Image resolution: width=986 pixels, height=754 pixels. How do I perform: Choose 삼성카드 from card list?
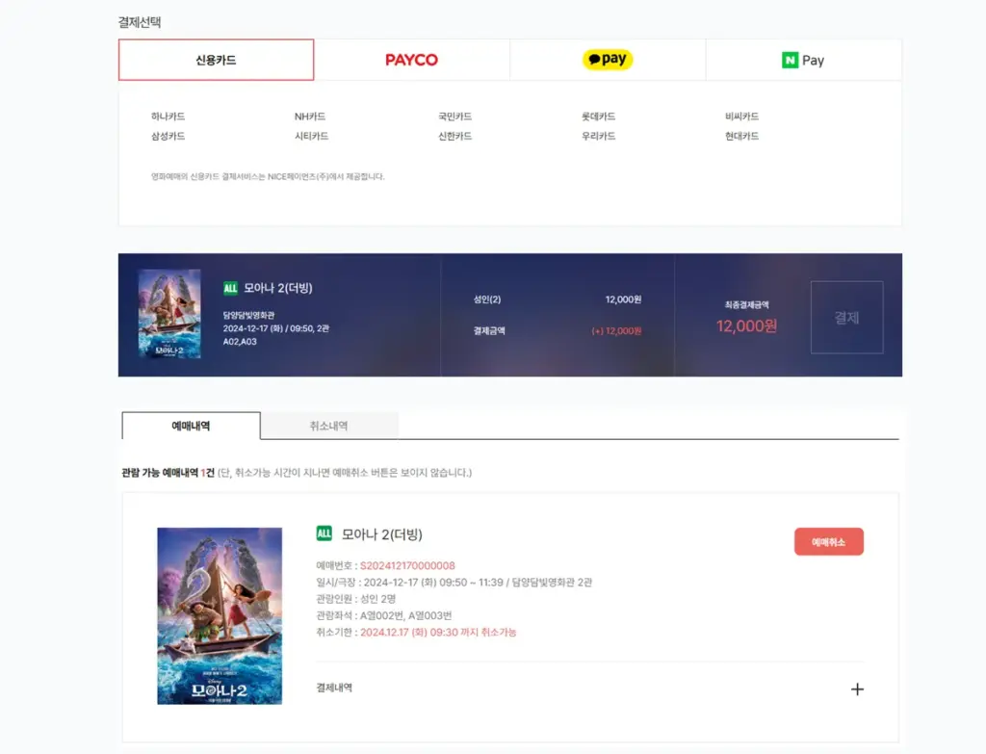tap(168, 136)
